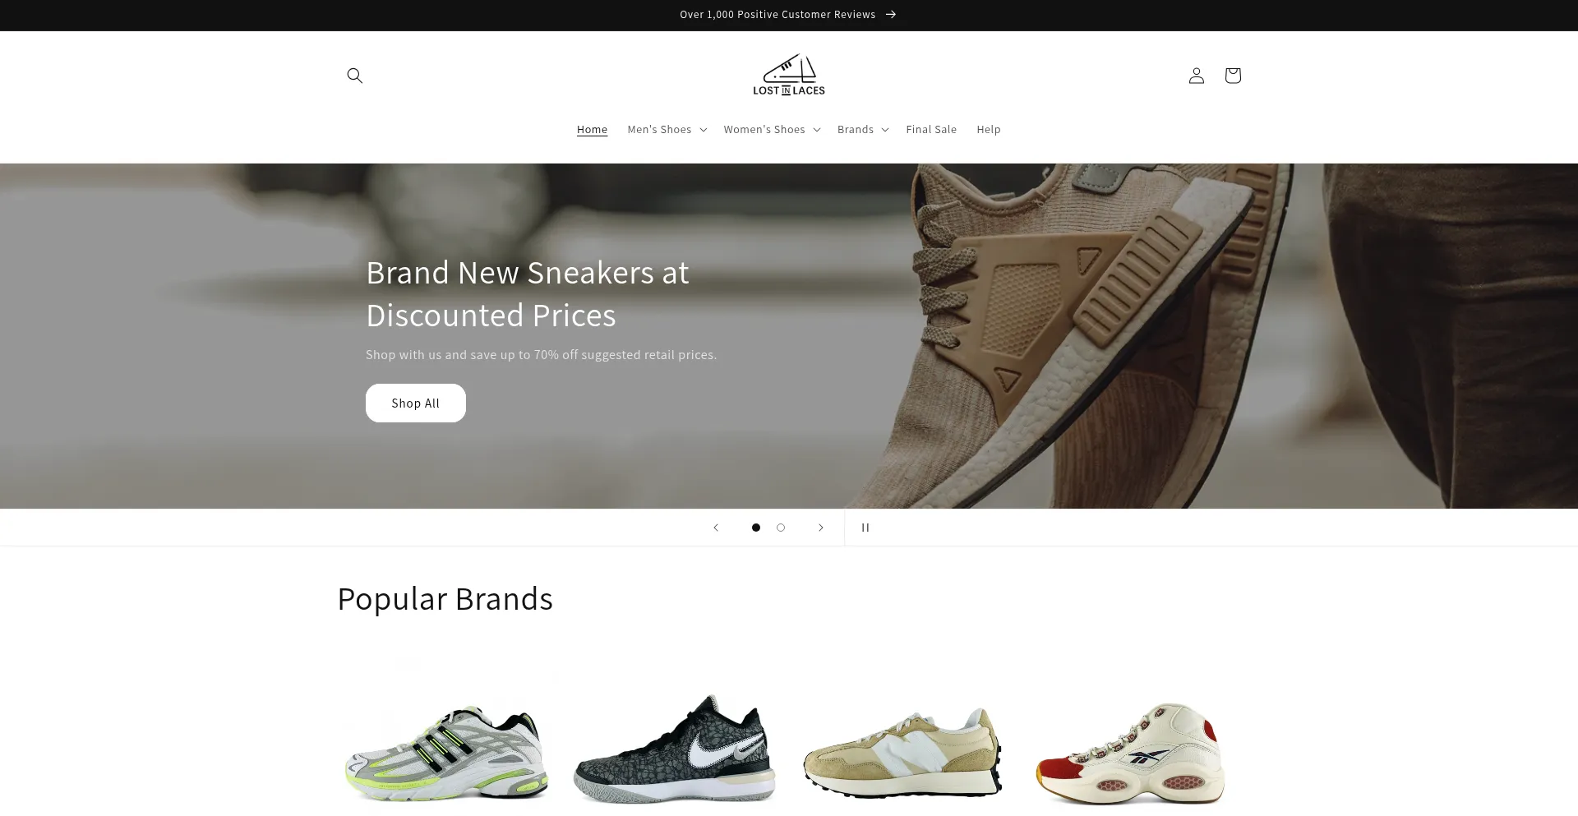Click the Lost in Laces logo
1578x816 pixels.
(x=789, y=75)
